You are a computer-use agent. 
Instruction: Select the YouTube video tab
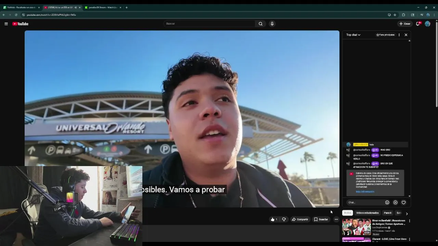click(x=60, y=7)
